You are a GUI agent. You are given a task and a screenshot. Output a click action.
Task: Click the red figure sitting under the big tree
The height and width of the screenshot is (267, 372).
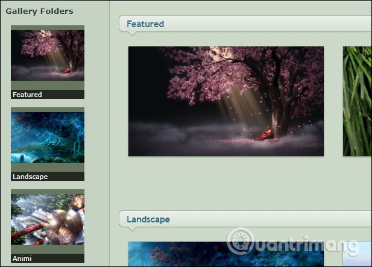(265, 134)
